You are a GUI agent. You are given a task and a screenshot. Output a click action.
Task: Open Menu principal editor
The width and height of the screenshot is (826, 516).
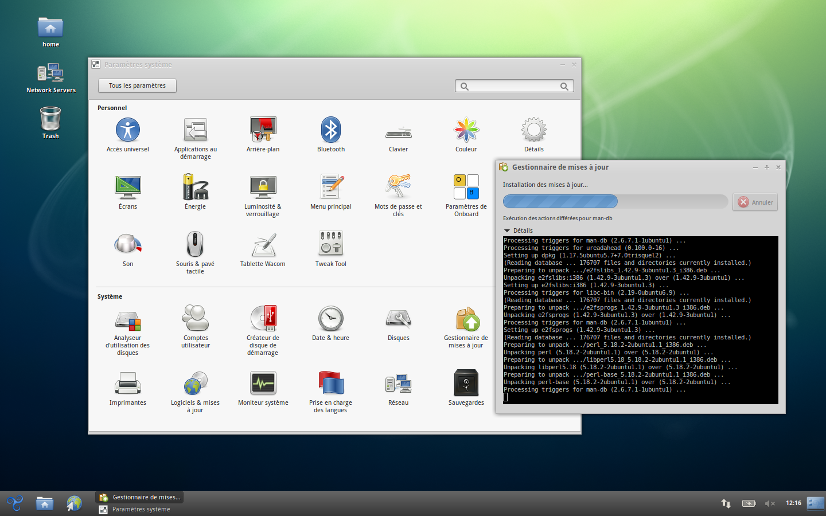click(x=331, y=193)
